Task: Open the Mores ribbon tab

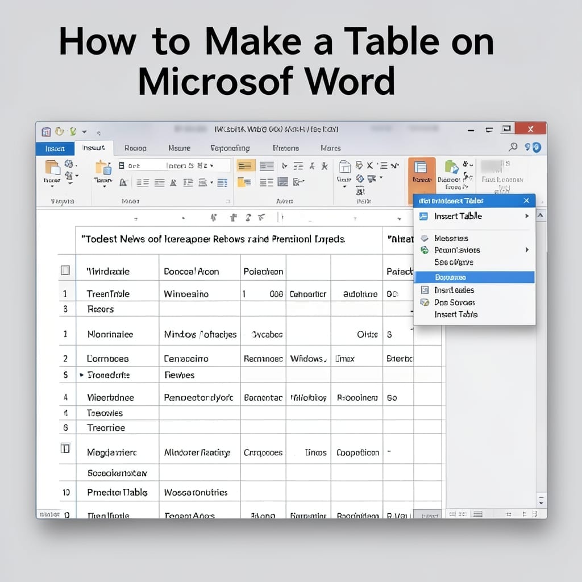Action: tap(330, 148)
